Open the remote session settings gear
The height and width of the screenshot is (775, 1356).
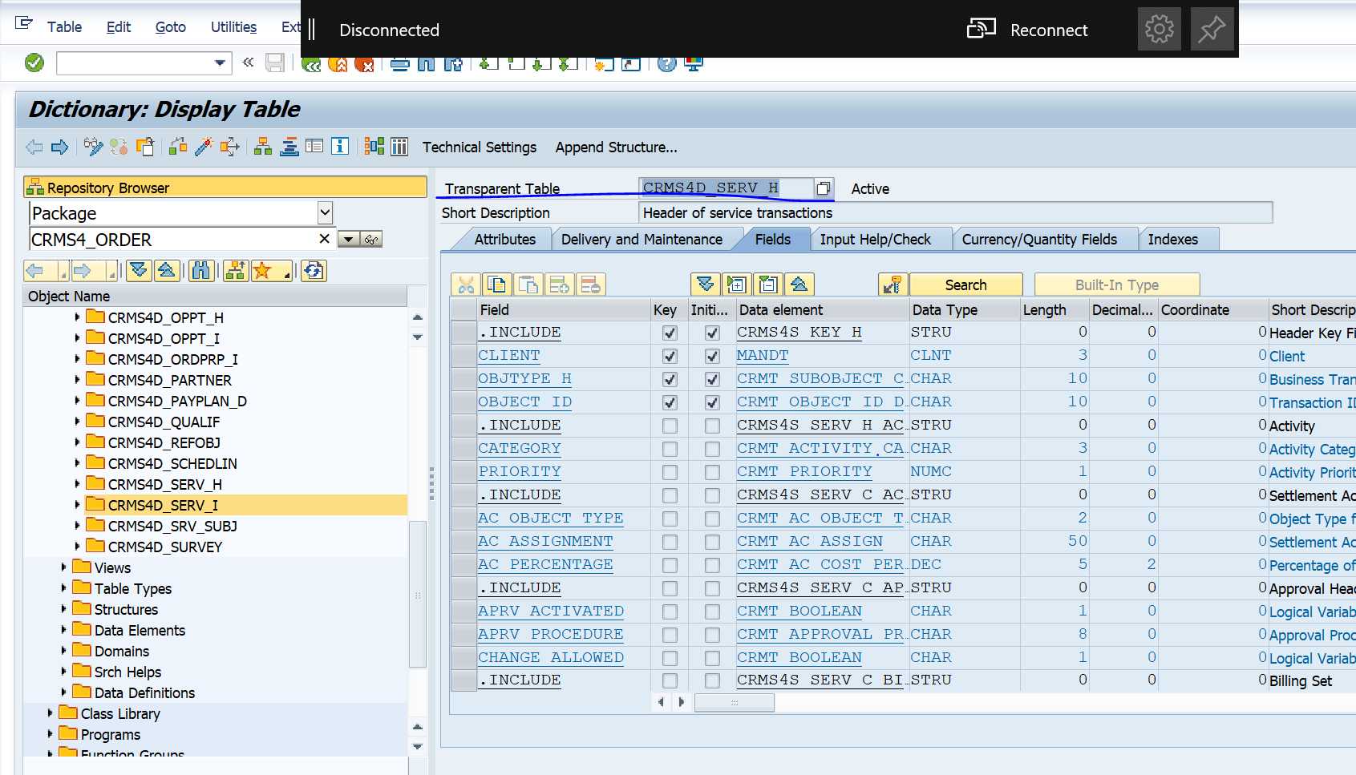[x=1159, y=30]
